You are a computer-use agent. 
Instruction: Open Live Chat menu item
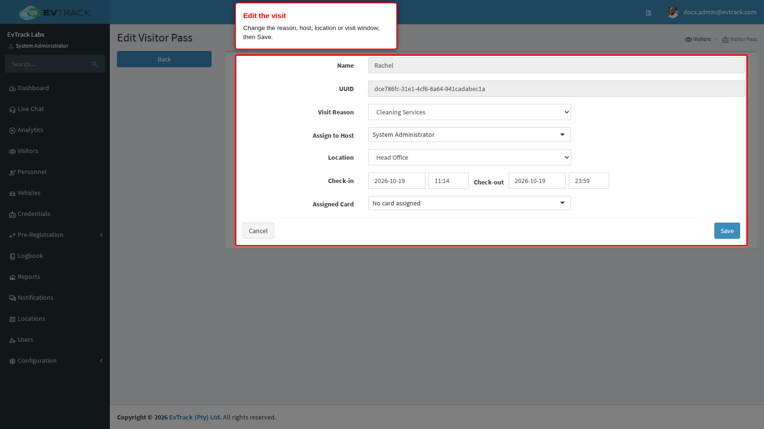pyautogui.click(x=55, y=109)
